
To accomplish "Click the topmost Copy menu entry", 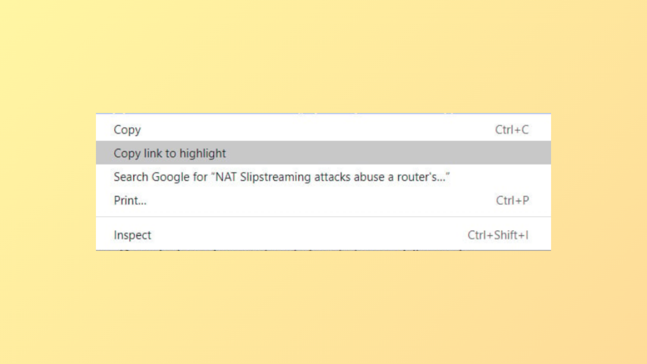I will (x=127, y=130).
